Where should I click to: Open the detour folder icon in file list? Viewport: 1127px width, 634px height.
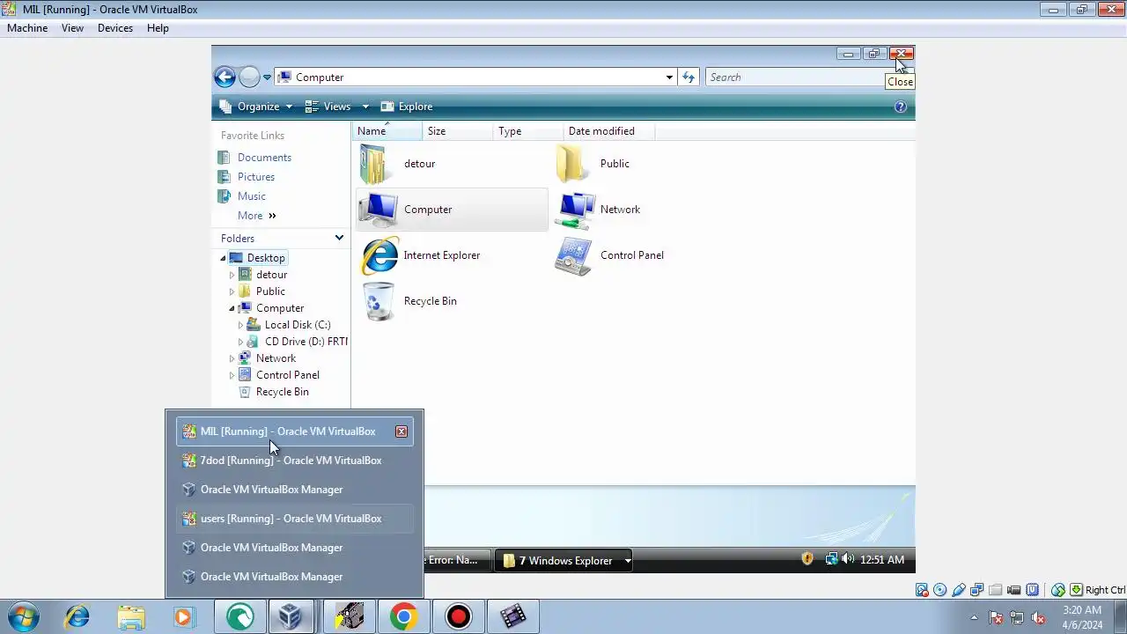[374, 164]
